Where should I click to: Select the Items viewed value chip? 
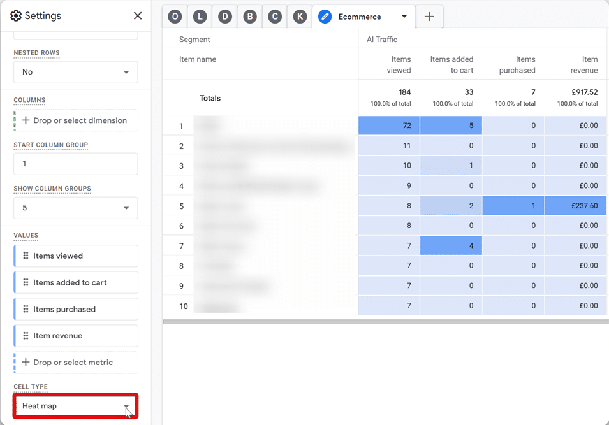(x=76, y=256)
